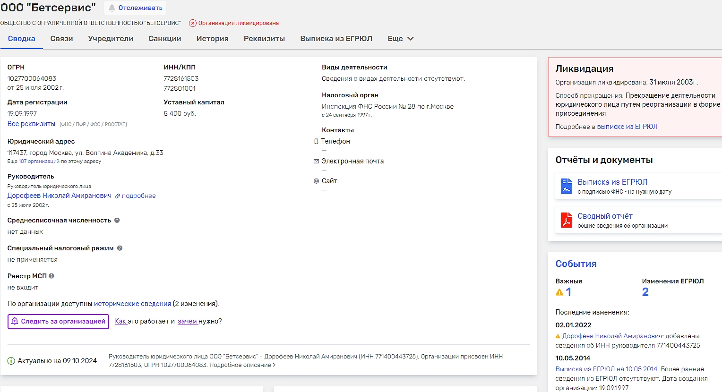Click the ООО "Бетсервис" heading
This screenshot has height=392, width=722.
(48, 8)
